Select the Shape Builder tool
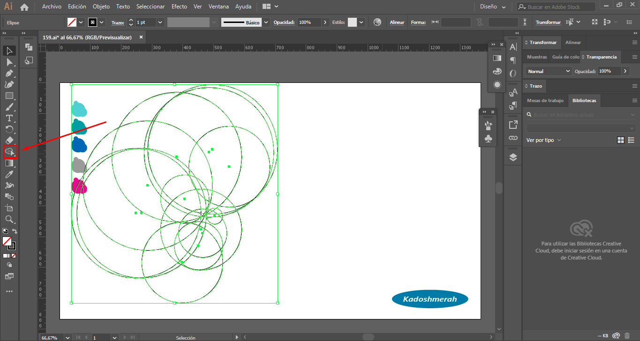Viewport: 640px width, 341px height. 10,152
